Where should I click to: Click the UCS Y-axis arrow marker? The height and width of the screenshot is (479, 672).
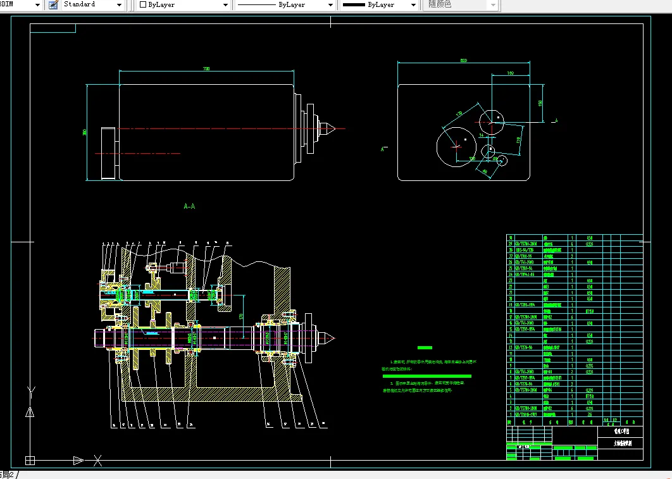coord(29,412)
